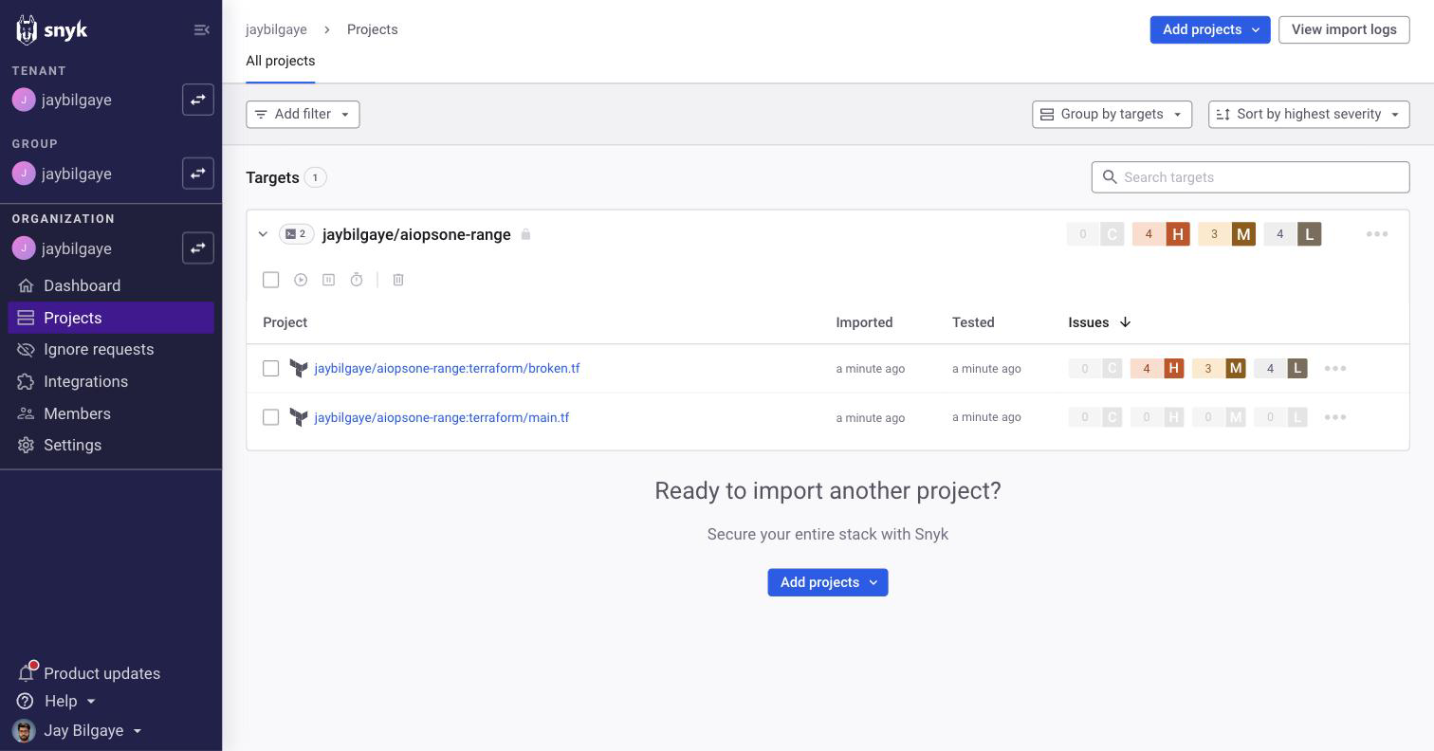Click Jay Bilgaye profile picture
Viewport: 1434px width, 751px height.
point(24,730)
